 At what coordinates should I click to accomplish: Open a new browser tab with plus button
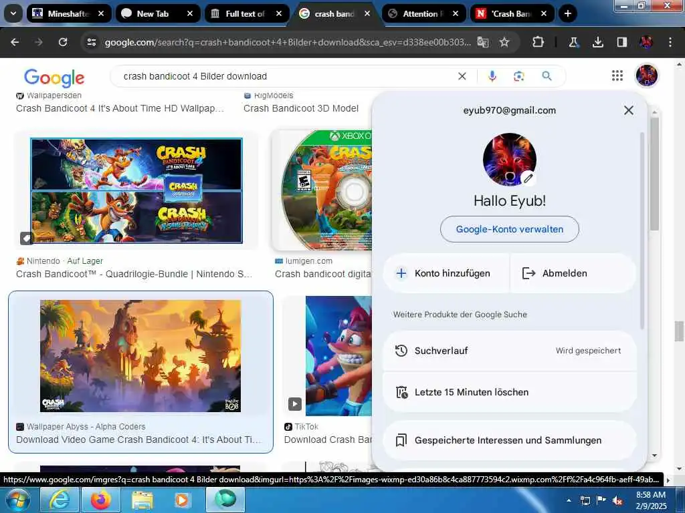(567, 13)
